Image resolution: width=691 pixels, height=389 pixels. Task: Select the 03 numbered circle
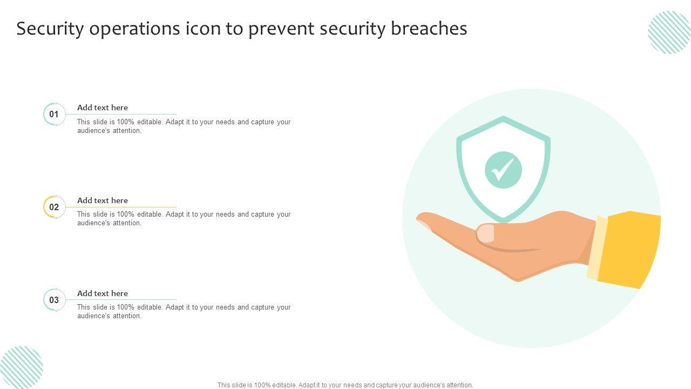pyautogui.click(x=54, y=300)
